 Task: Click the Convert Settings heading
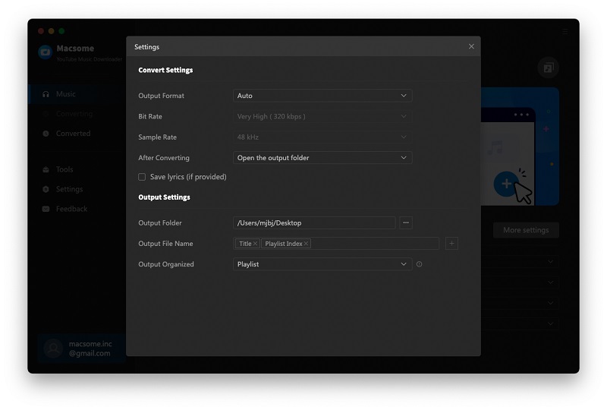tap(165, 70)
